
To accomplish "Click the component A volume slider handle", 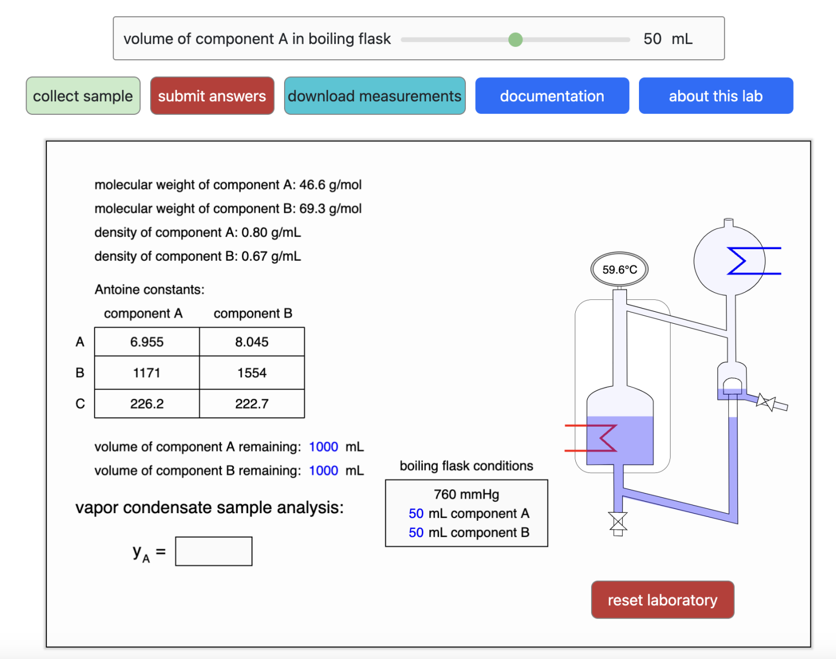I will pyautogui.click(x=515, y=39).
